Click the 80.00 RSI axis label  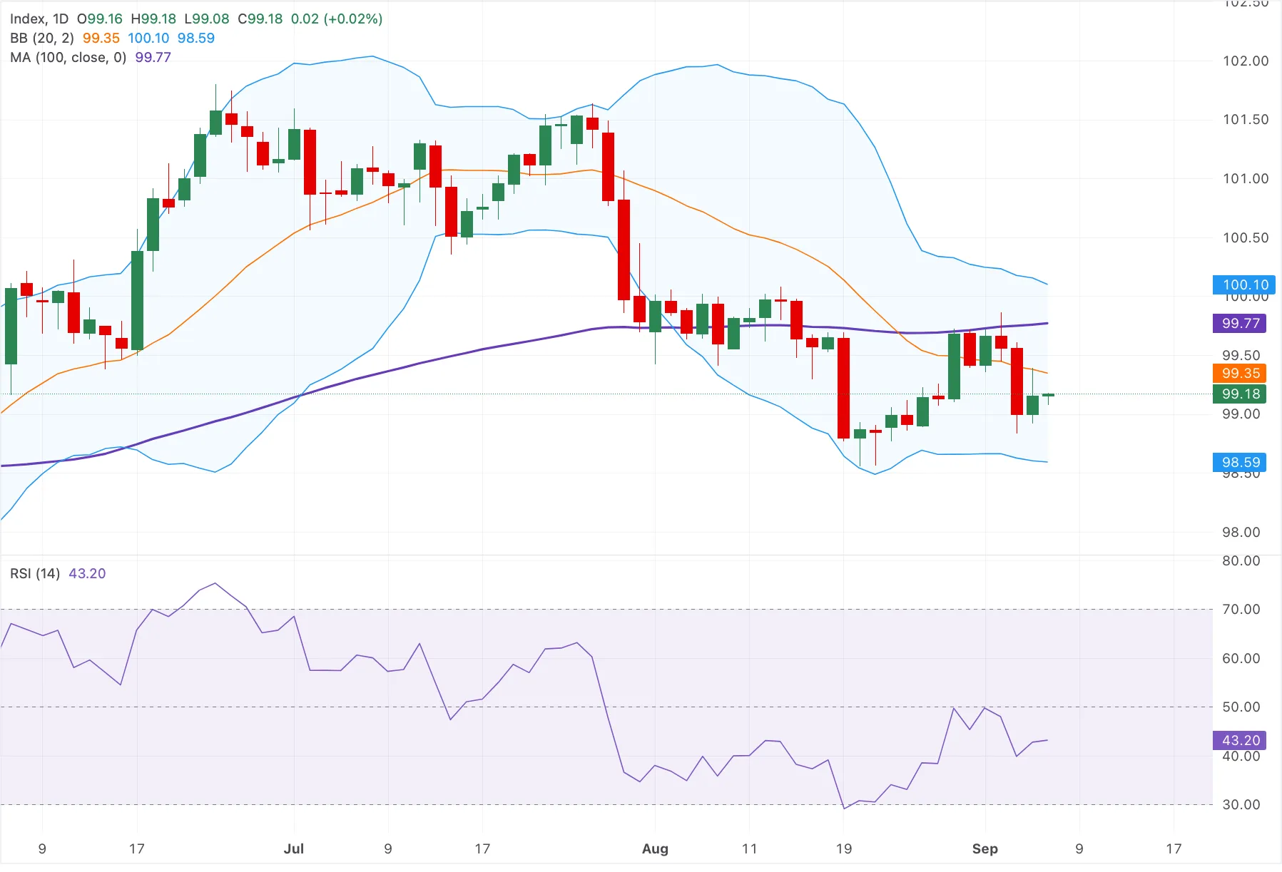[x=1241, y=561]
